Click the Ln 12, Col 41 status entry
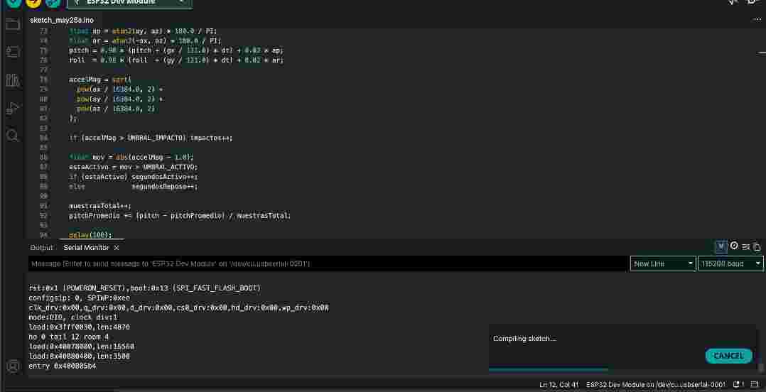 559,385
